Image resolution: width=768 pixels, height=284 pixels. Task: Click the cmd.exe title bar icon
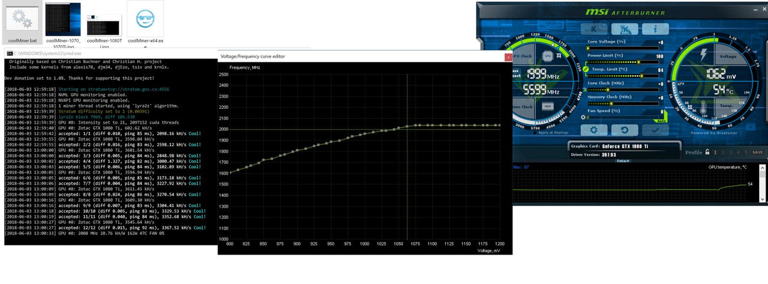[x=10, y=53]
